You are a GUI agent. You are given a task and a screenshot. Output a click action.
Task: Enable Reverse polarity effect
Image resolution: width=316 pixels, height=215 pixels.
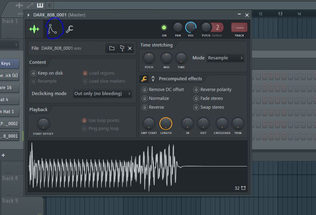point(196,89)
